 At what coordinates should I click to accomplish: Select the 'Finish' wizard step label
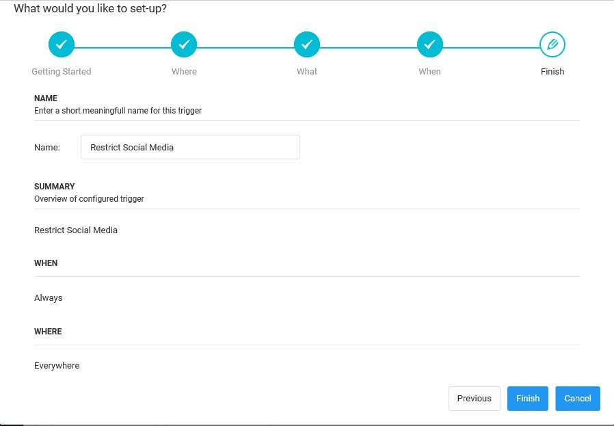pyautogui.click(x=552, y=71)
